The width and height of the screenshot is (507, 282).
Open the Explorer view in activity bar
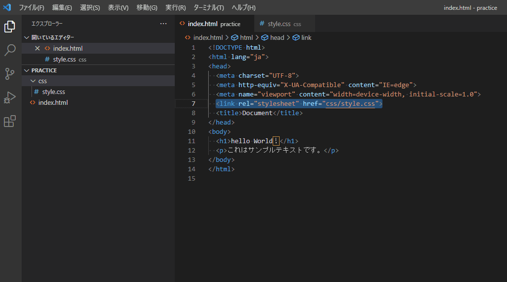10,27
